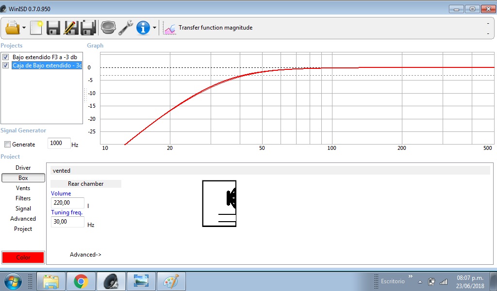Click the power plug tray icon
The height and width of the screenshot is (291, 497).
(x=431, y=281)
